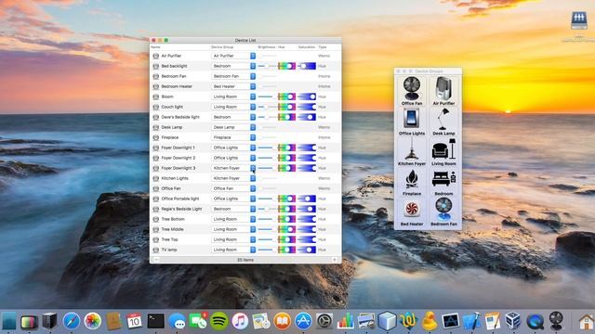Open Photos app in the dock
595x334 pixels.
pyautogui.click(x=93, y=321)
